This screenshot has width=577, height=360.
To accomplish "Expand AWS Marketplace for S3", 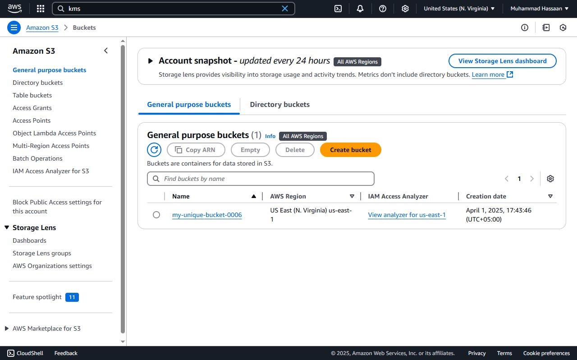I will (x=7, y=328).
